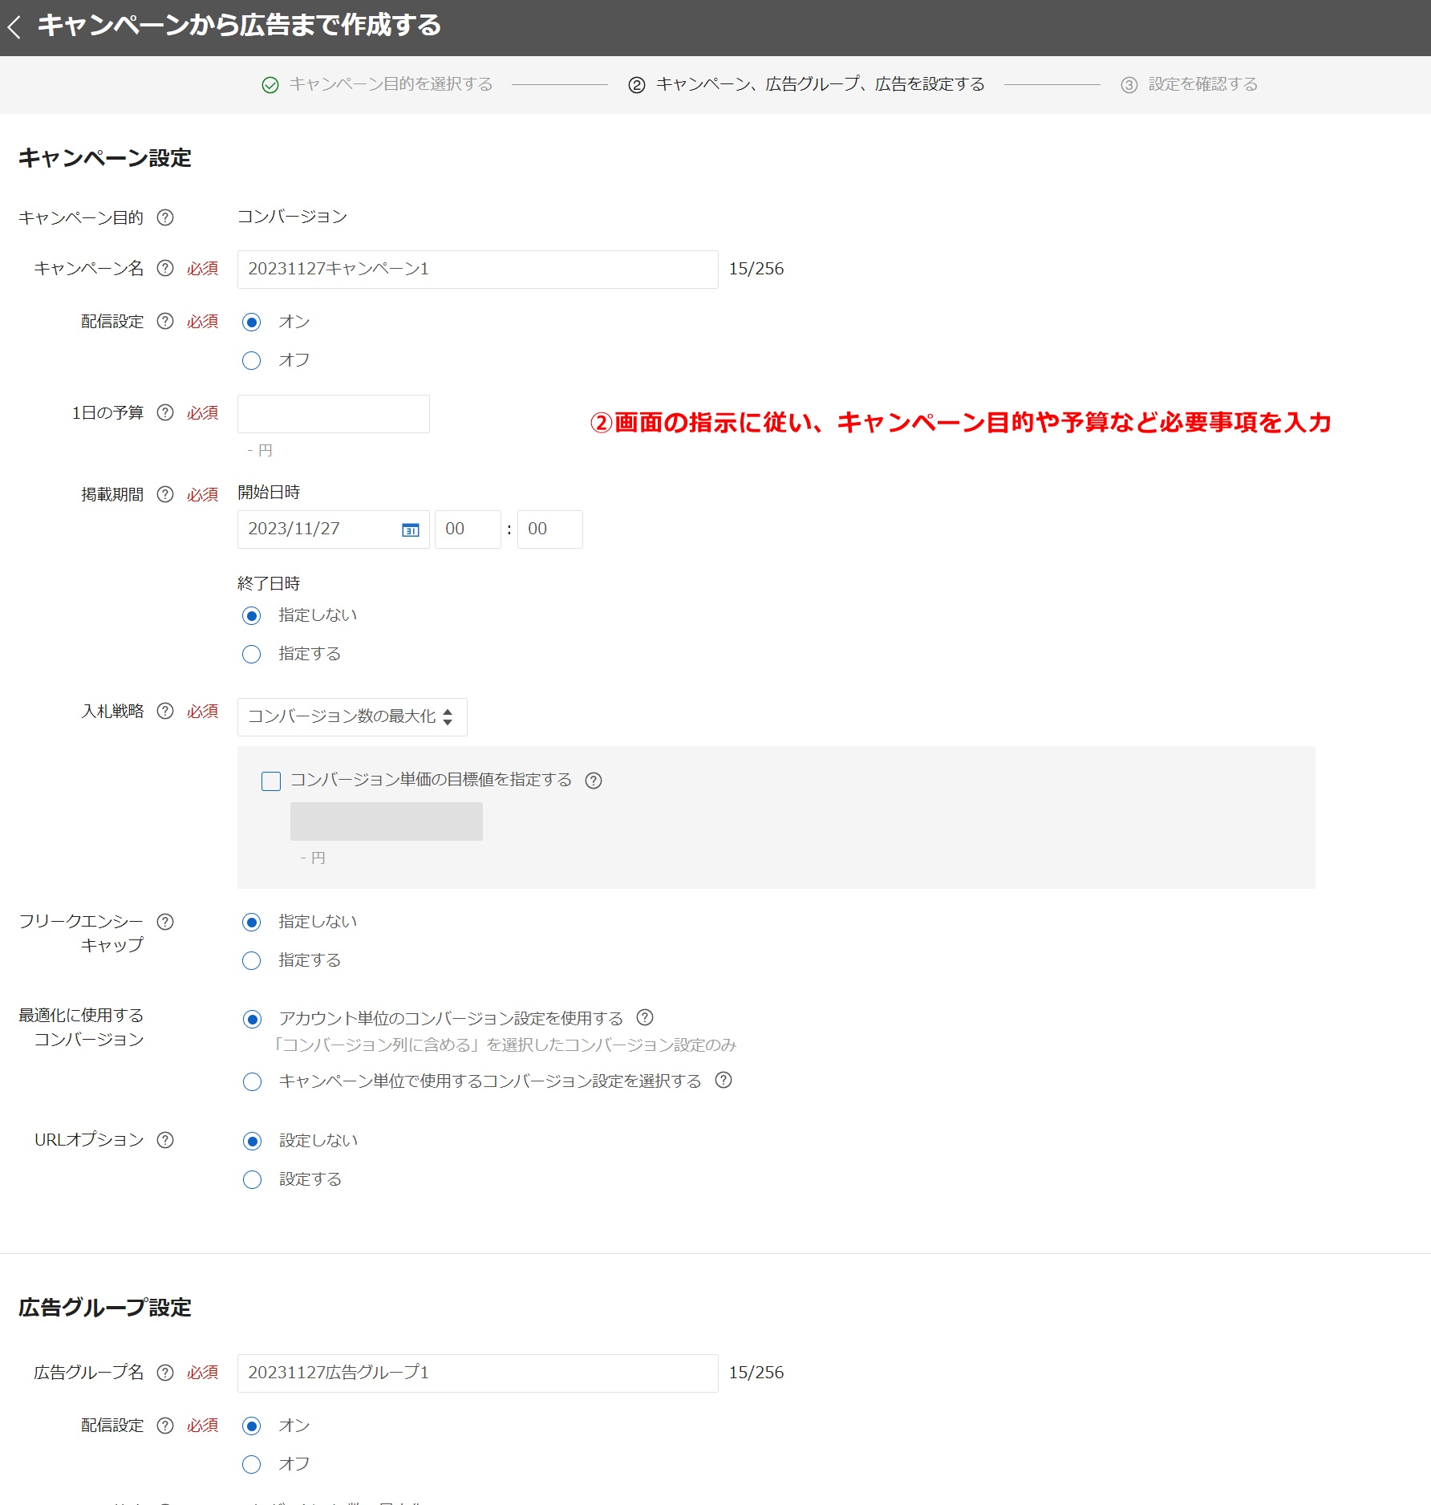Screen dimensions: 1431x1505
Task: Open help for キャンペーン目的
Action: 165,216
